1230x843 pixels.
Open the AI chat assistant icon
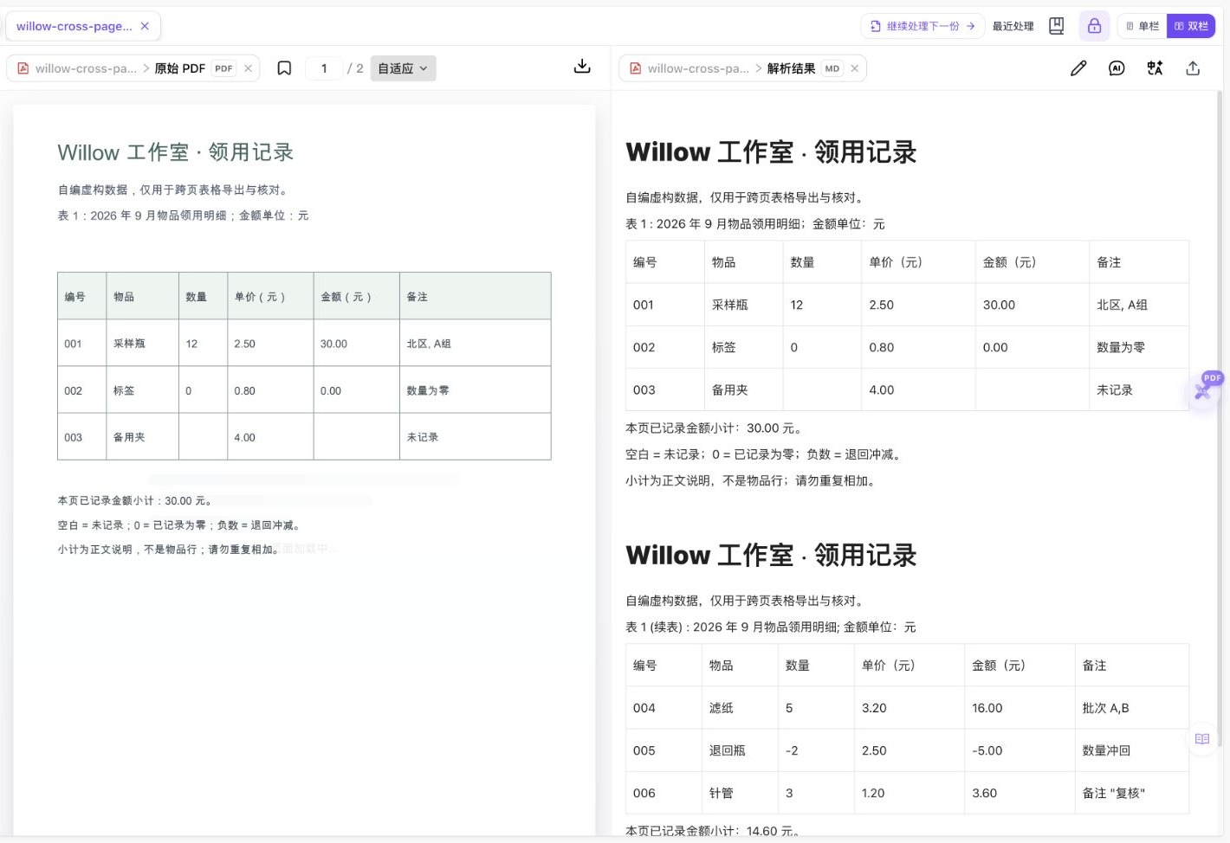[1117, 68]
